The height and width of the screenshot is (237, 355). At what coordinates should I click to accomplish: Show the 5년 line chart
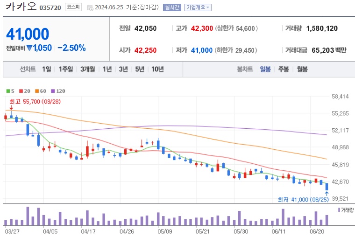tap(140, 69)
